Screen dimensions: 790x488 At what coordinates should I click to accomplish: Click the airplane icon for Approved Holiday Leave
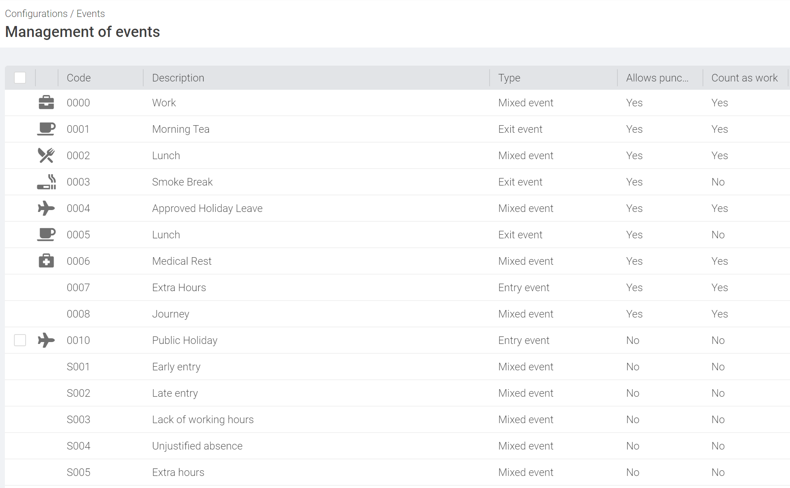[46, 208]
